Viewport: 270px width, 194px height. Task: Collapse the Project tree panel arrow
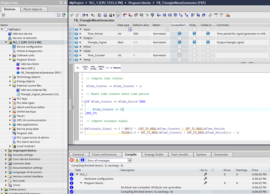pos(64,3)
